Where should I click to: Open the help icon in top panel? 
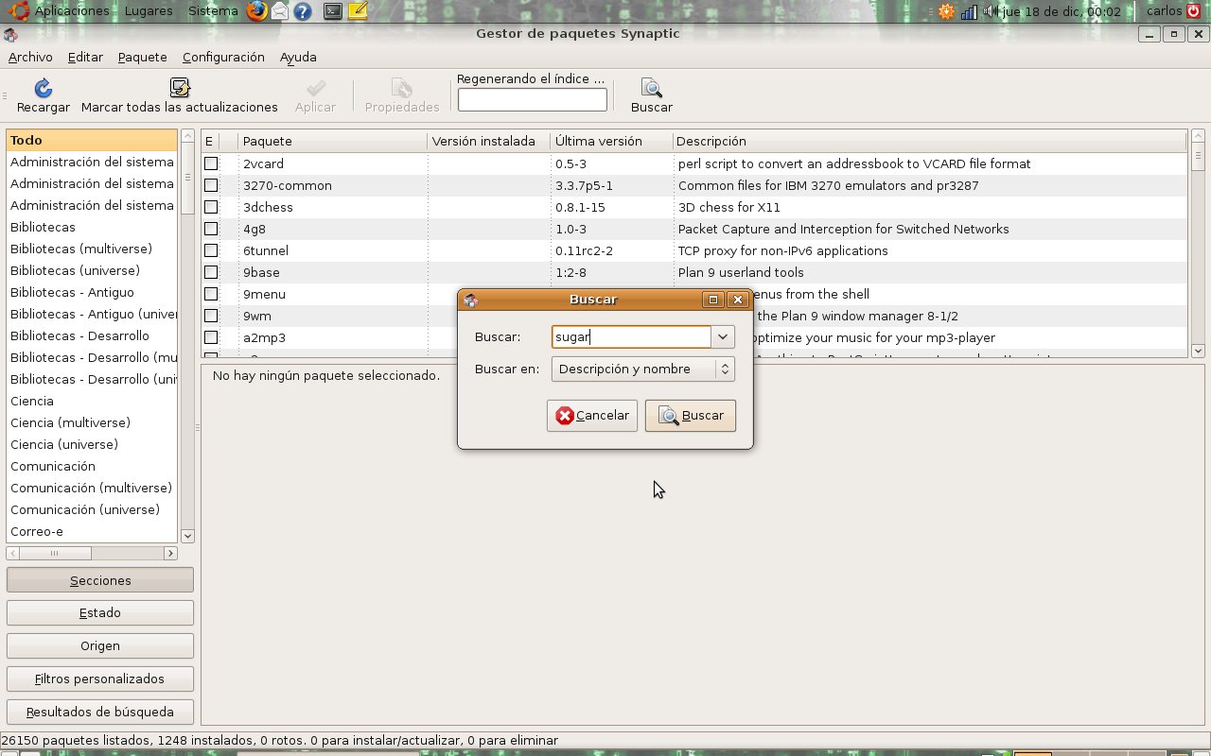point(303,11)
